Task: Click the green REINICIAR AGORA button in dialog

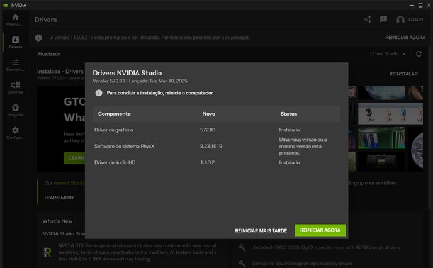Action: (320, 230)
